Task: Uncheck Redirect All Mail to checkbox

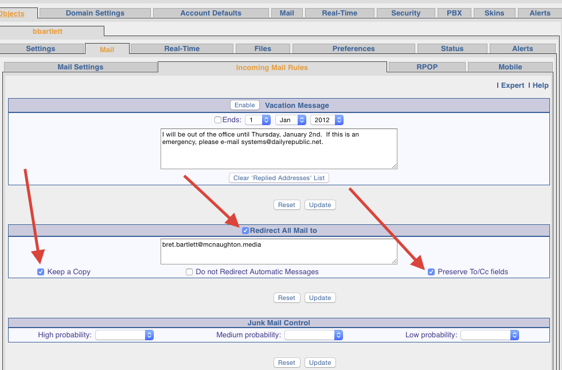Action: pyautogui.click(x=245, y=231)
